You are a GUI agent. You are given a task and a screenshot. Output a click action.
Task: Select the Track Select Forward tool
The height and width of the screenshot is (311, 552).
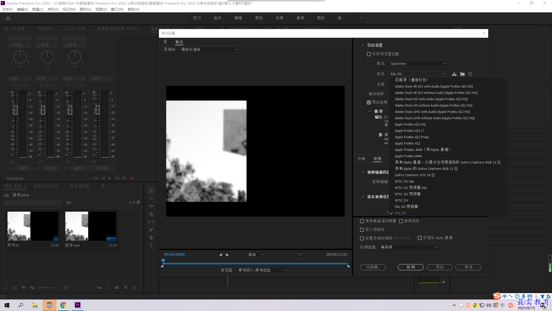tap(151, 198)
